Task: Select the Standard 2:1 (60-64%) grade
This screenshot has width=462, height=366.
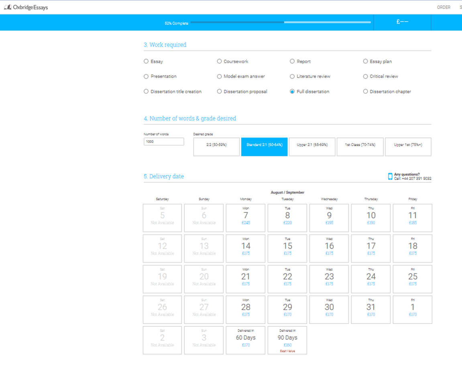Action: click(264, 147)
